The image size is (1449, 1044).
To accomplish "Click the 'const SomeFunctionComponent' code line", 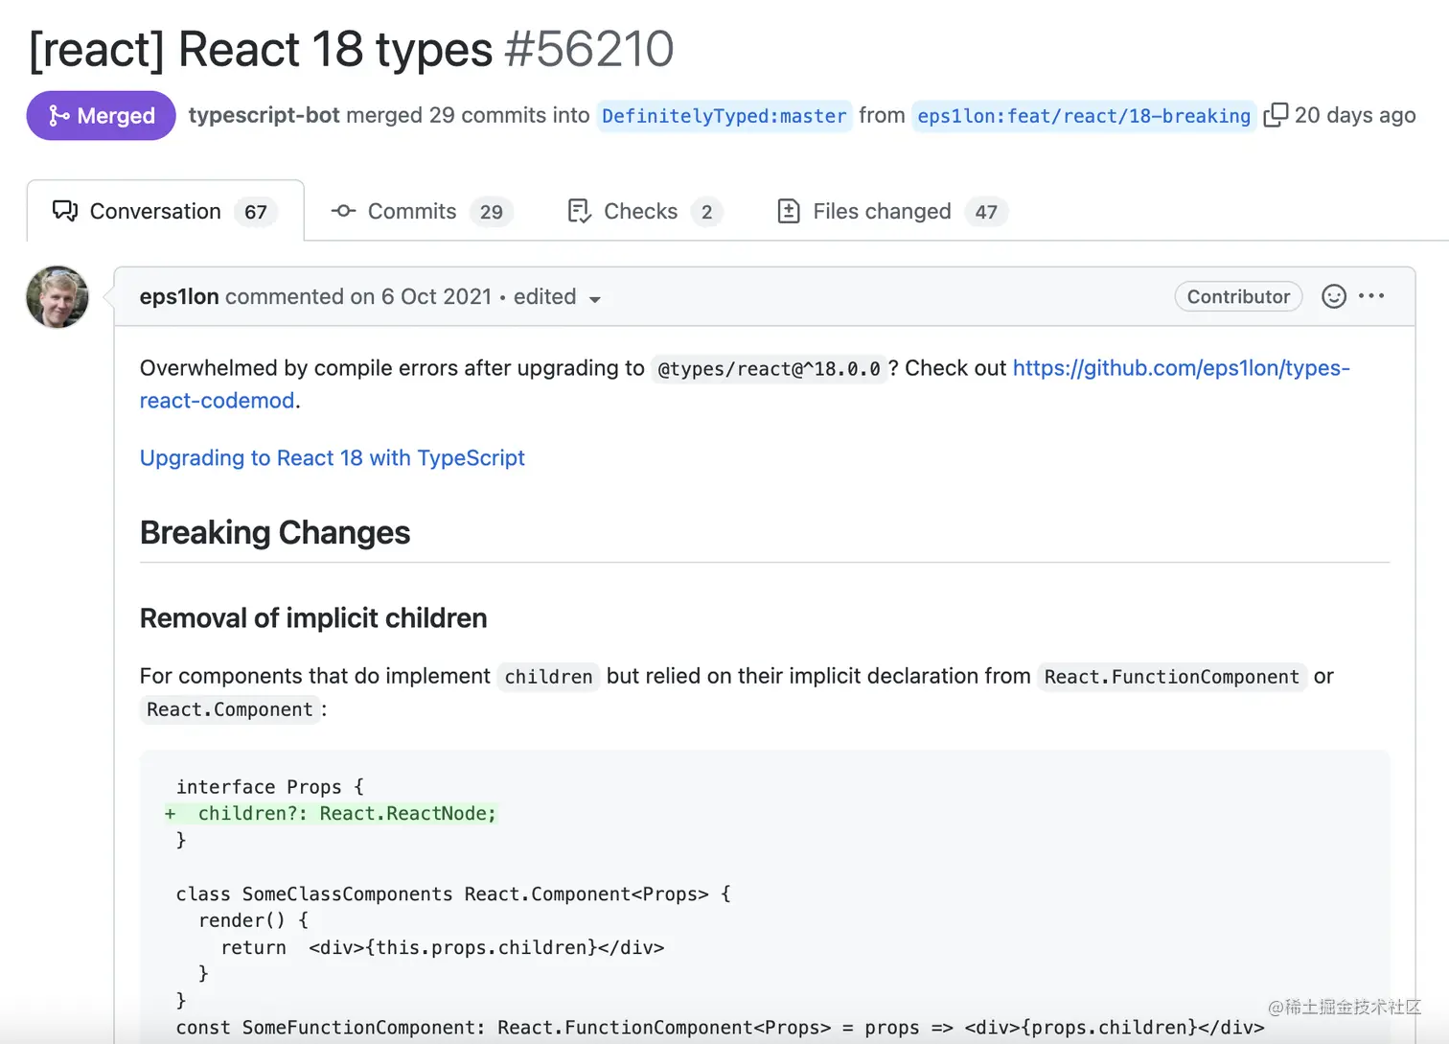I will coord(720,1028).
